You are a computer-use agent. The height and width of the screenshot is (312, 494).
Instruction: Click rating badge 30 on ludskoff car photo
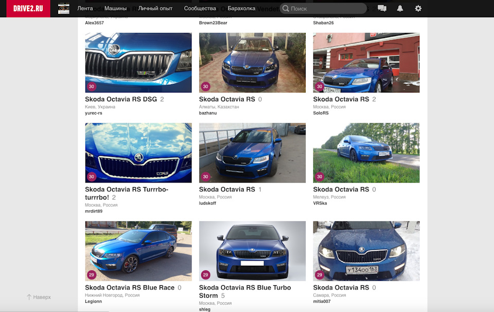click(205, 177)
